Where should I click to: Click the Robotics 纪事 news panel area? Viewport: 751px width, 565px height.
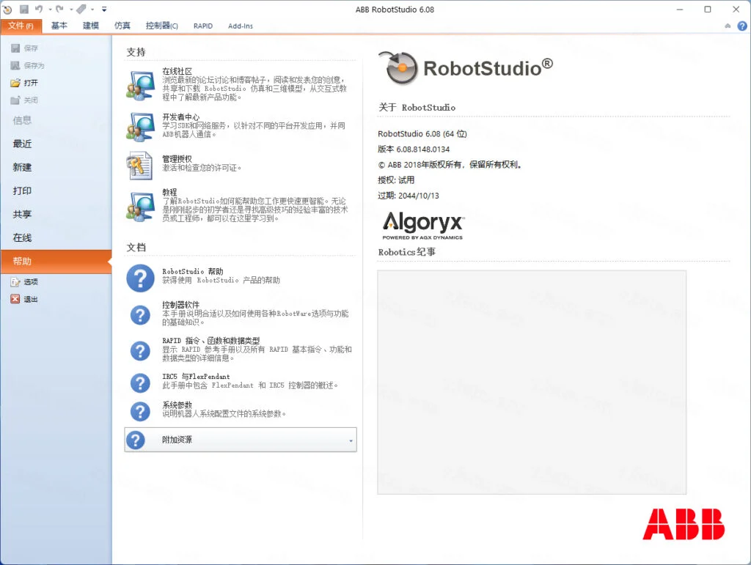pos(532,383)
